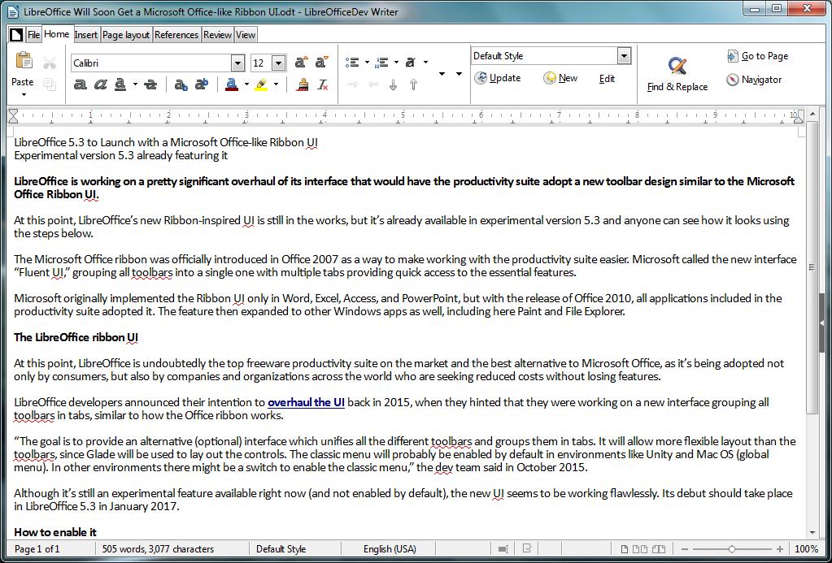Click '505 words, 3,077 characters' in status bar
Image resolution: width=832 pixels, height=563 pixels.
click(x=158, y=549)
